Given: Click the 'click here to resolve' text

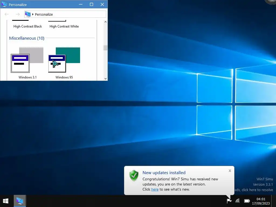Looking at the screenshot, I should point(257,190).
